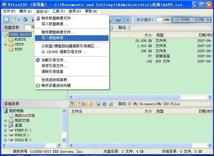This screenshot has width=214, height=156.
Task: Select 制作硬盘映像文件... menu entry
Action: (x=72, y=32)
